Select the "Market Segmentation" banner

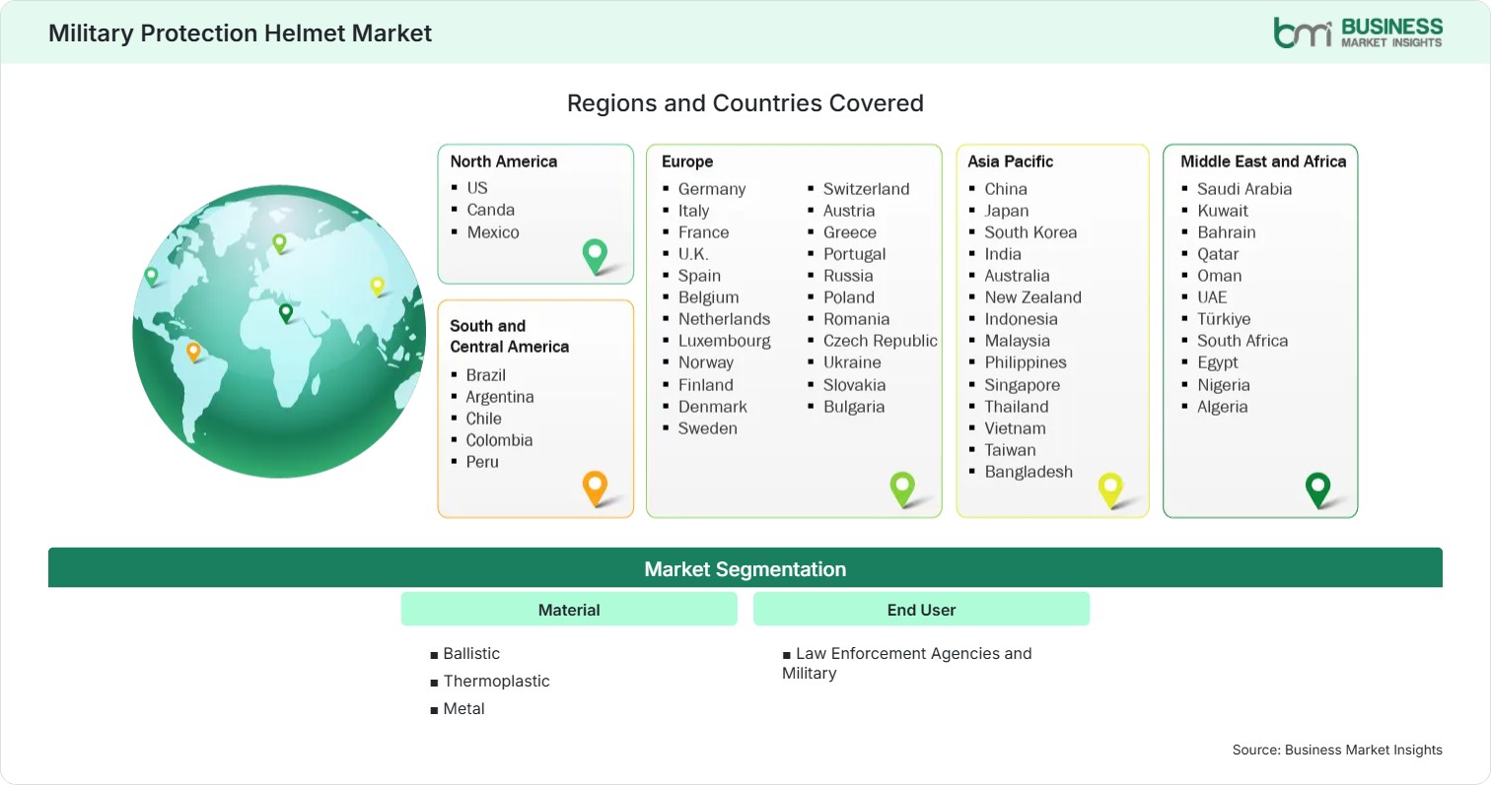[x=745, y=568]
